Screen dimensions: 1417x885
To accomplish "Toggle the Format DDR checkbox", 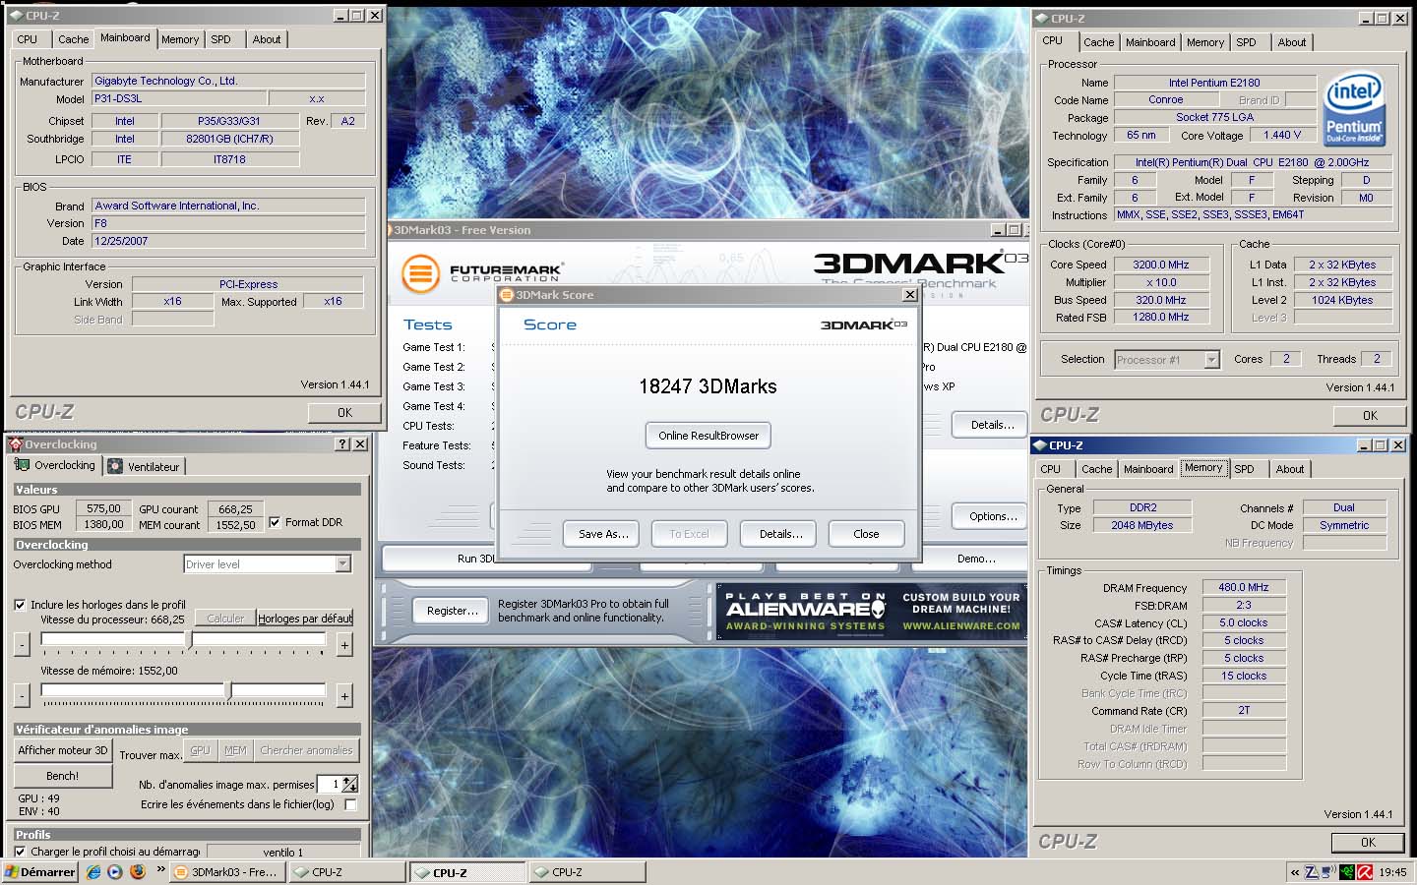I will point(275,522).
